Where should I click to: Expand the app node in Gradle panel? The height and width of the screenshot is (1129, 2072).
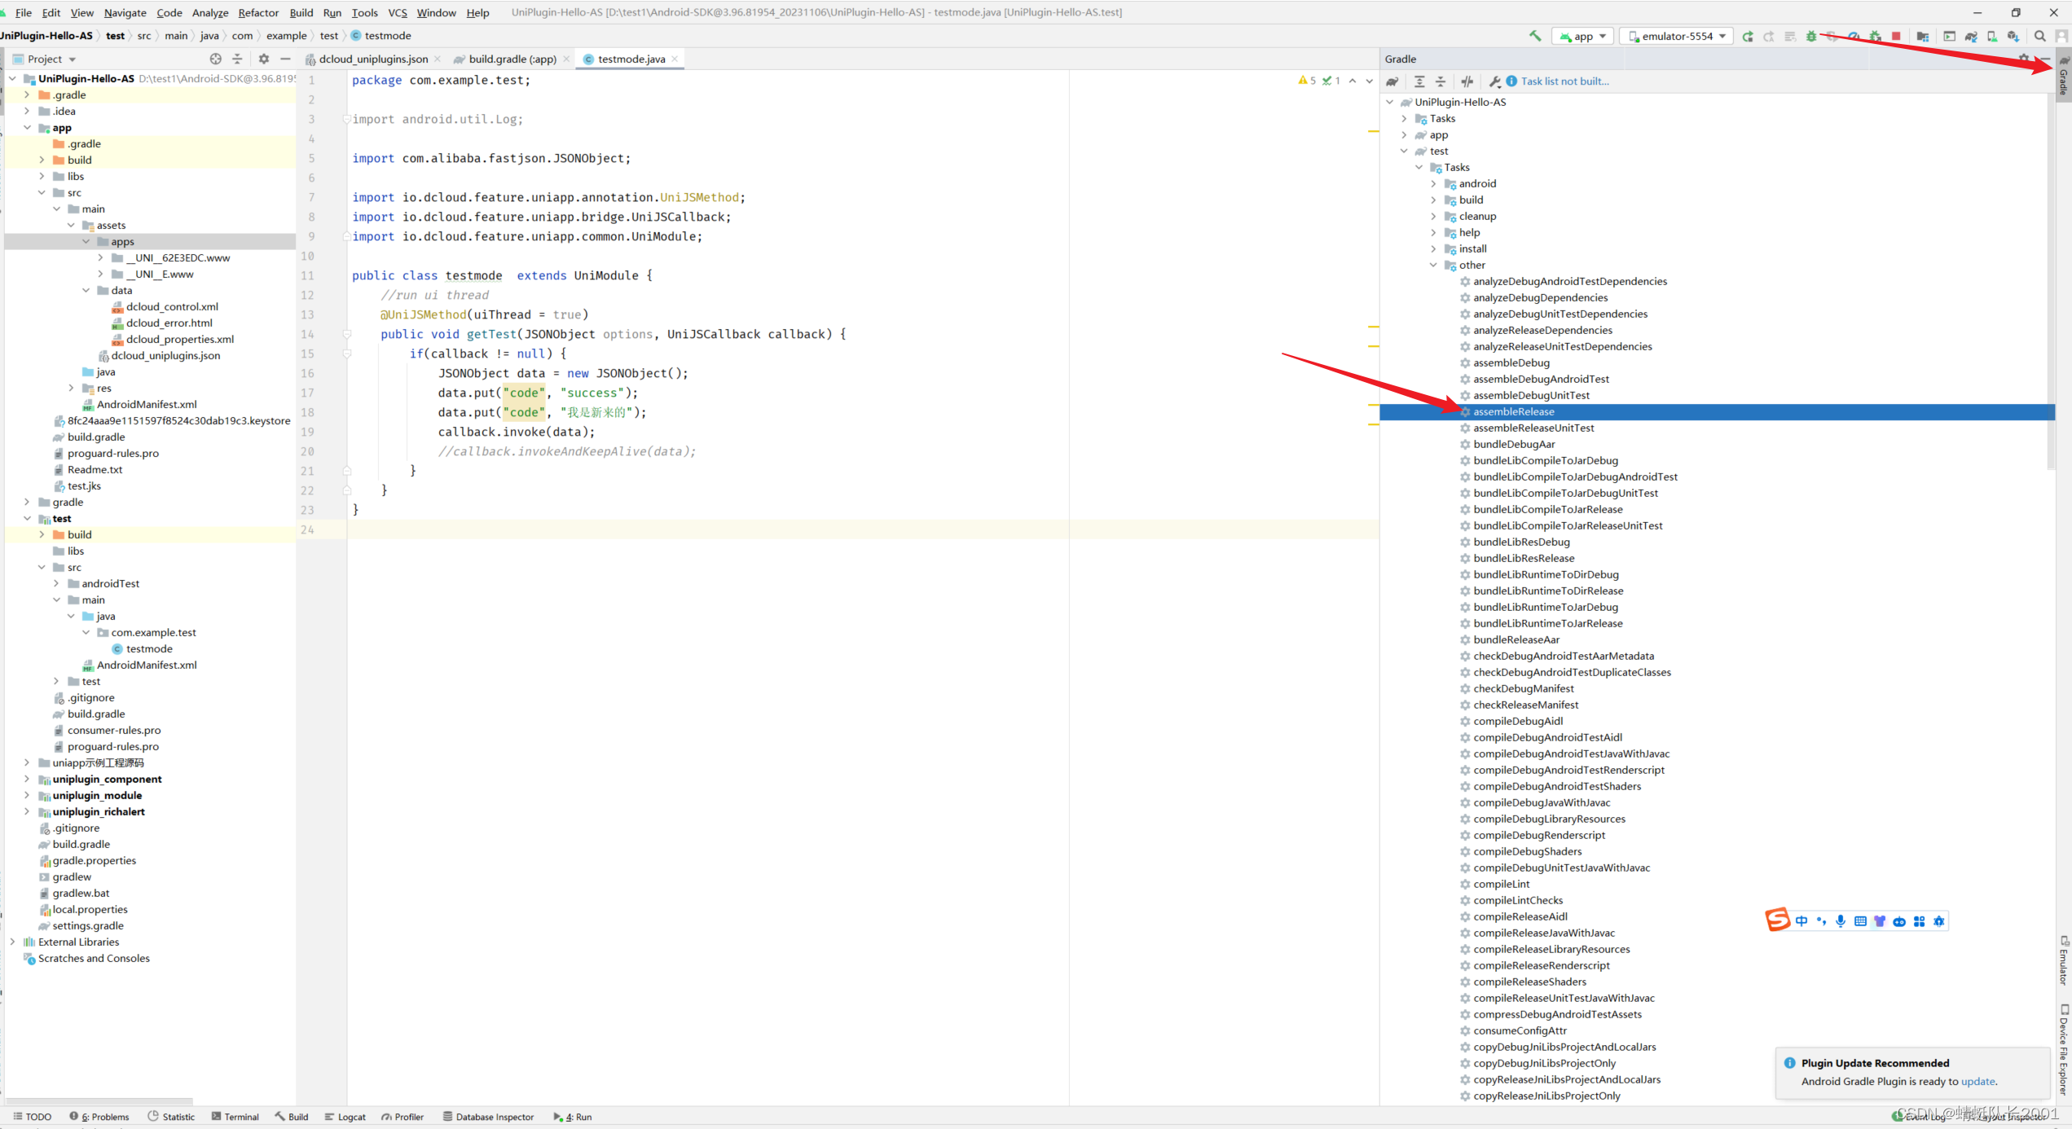pyautogui.click(x=1404, y=134)
